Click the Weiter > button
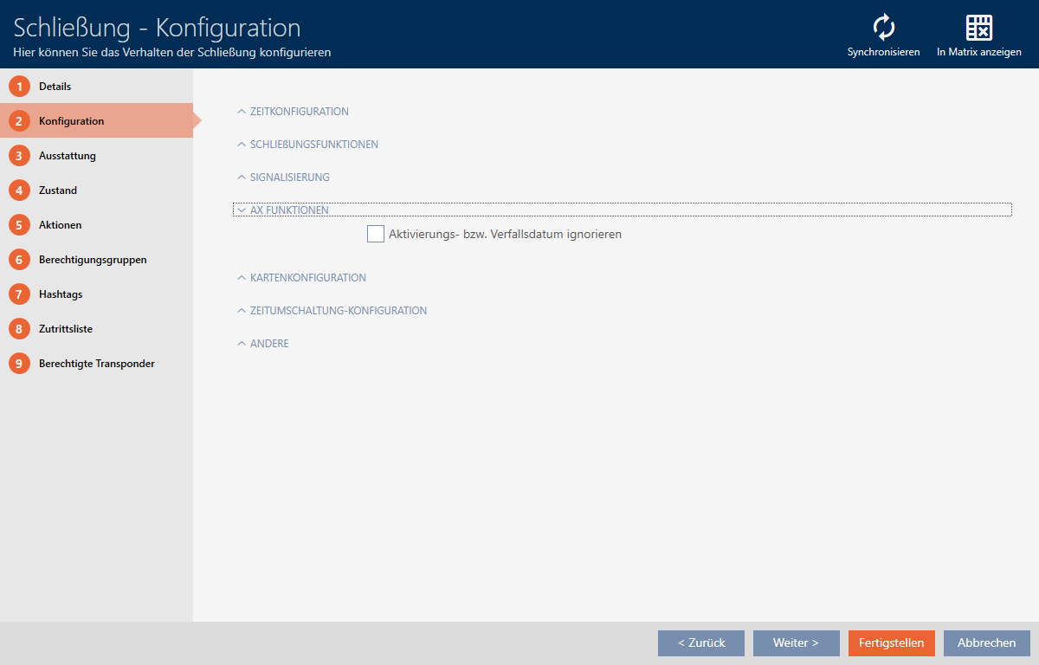Image resolution: width=1039 pixels, height=665 pixels. (796, 643)
